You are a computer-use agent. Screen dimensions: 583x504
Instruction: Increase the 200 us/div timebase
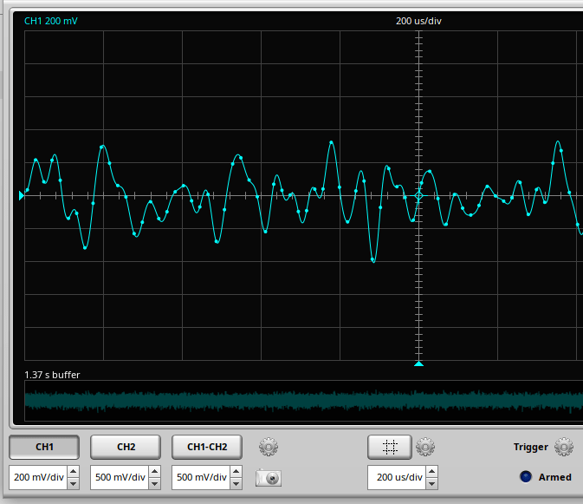pos(431,472)
